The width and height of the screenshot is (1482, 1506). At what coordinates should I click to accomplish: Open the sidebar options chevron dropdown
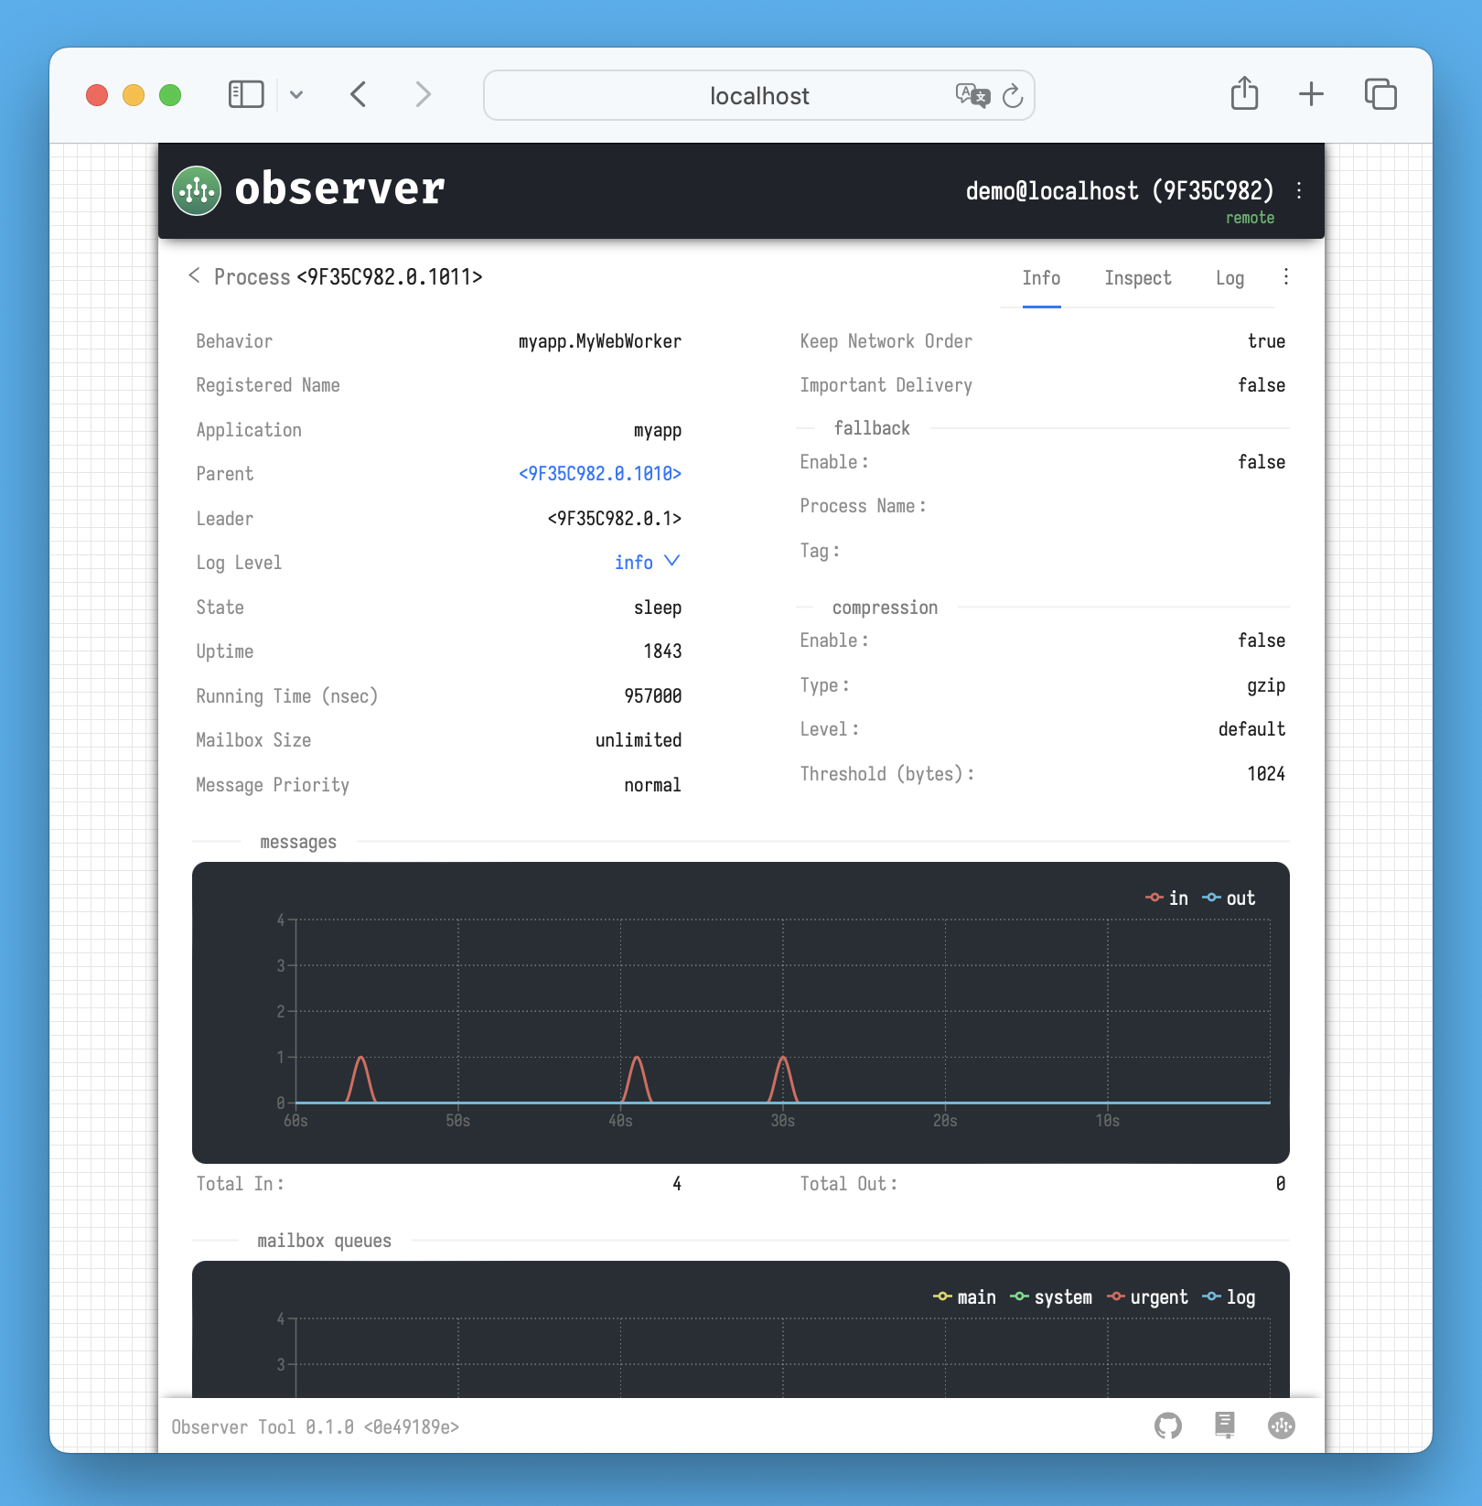296,94
